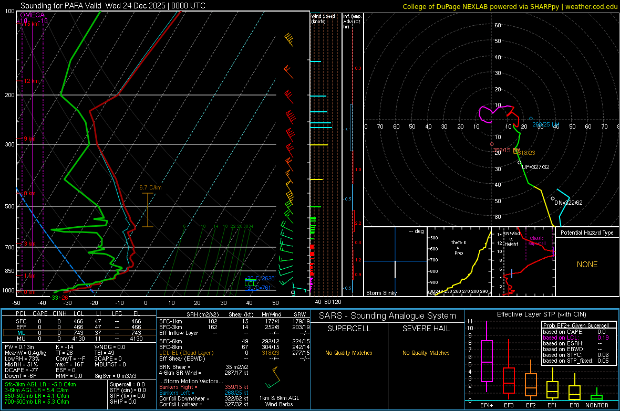Click the blue 'Bunkers Left =' storm motion
Screen dimensions: 620x411
click(x=204, y=393)
